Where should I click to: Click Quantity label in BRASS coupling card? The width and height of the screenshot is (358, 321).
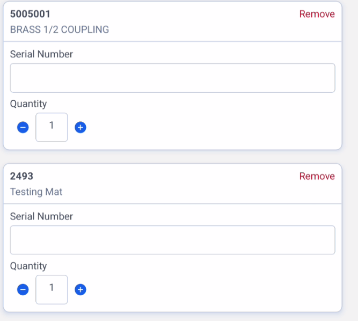pos(28,104)
